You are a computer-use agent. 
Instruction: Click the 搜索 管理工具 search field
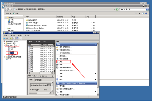(133, 9)
